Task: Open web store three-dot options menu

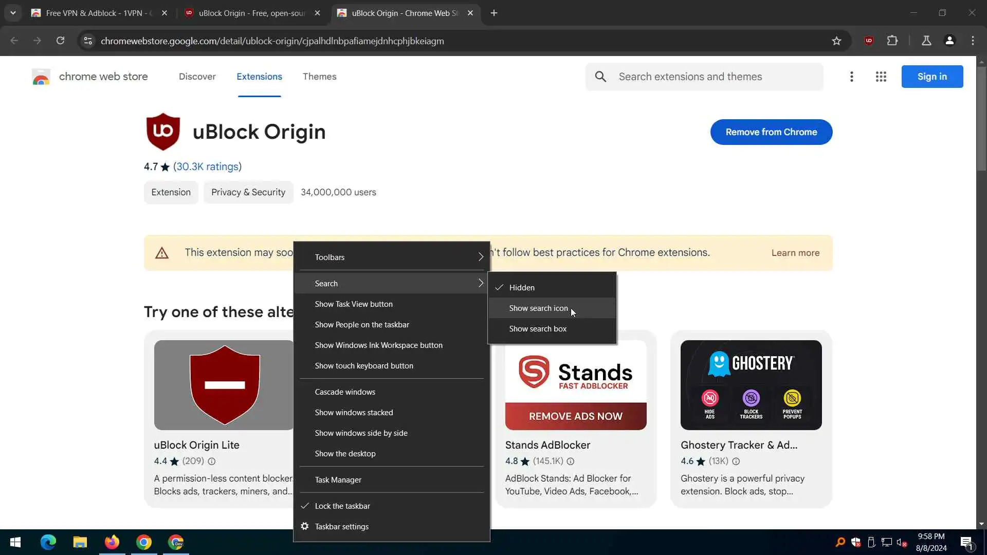Action: click(851, 77)
